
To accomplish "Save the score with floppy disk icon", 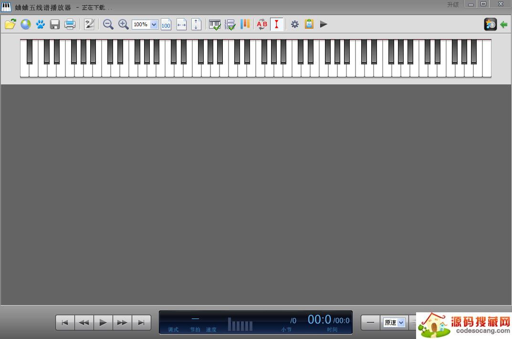I will 55,24.
